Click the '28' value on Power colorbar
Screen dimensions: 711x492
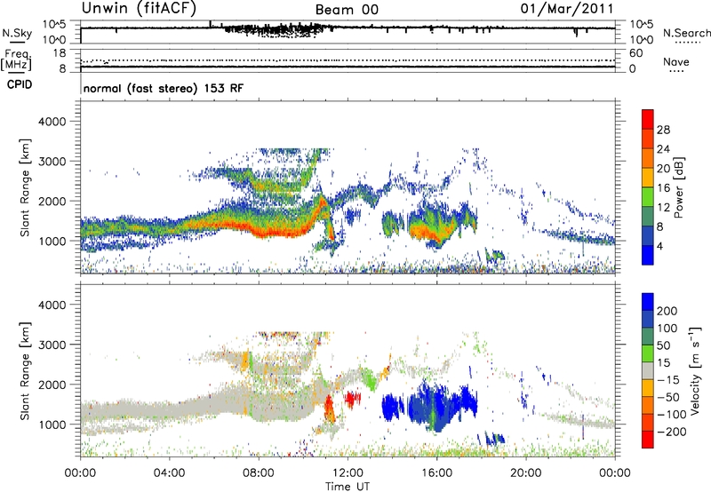point(663,130)
